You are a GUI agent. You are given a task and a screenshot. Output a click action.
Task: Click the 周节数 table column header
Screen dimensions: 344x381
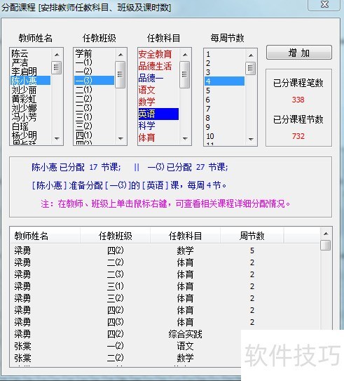pos(252,236)
